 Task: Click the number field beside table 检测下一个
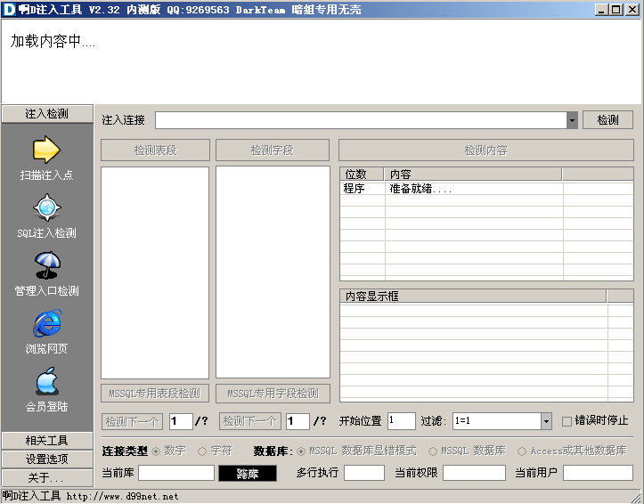[181, 421]
